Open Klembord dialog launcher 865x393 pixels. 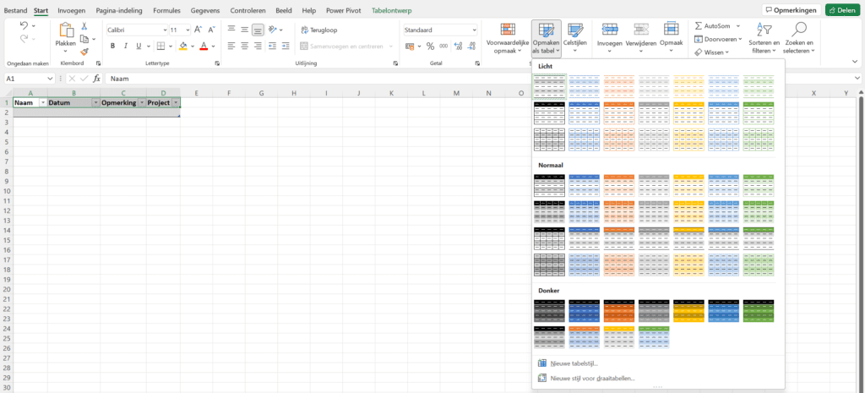98,63
